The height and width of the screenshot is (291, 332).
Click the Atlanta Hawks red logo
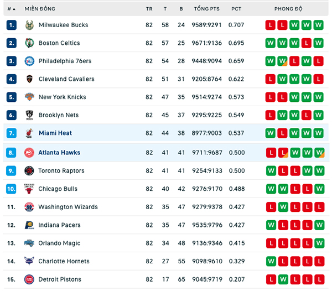click(29, 153)
